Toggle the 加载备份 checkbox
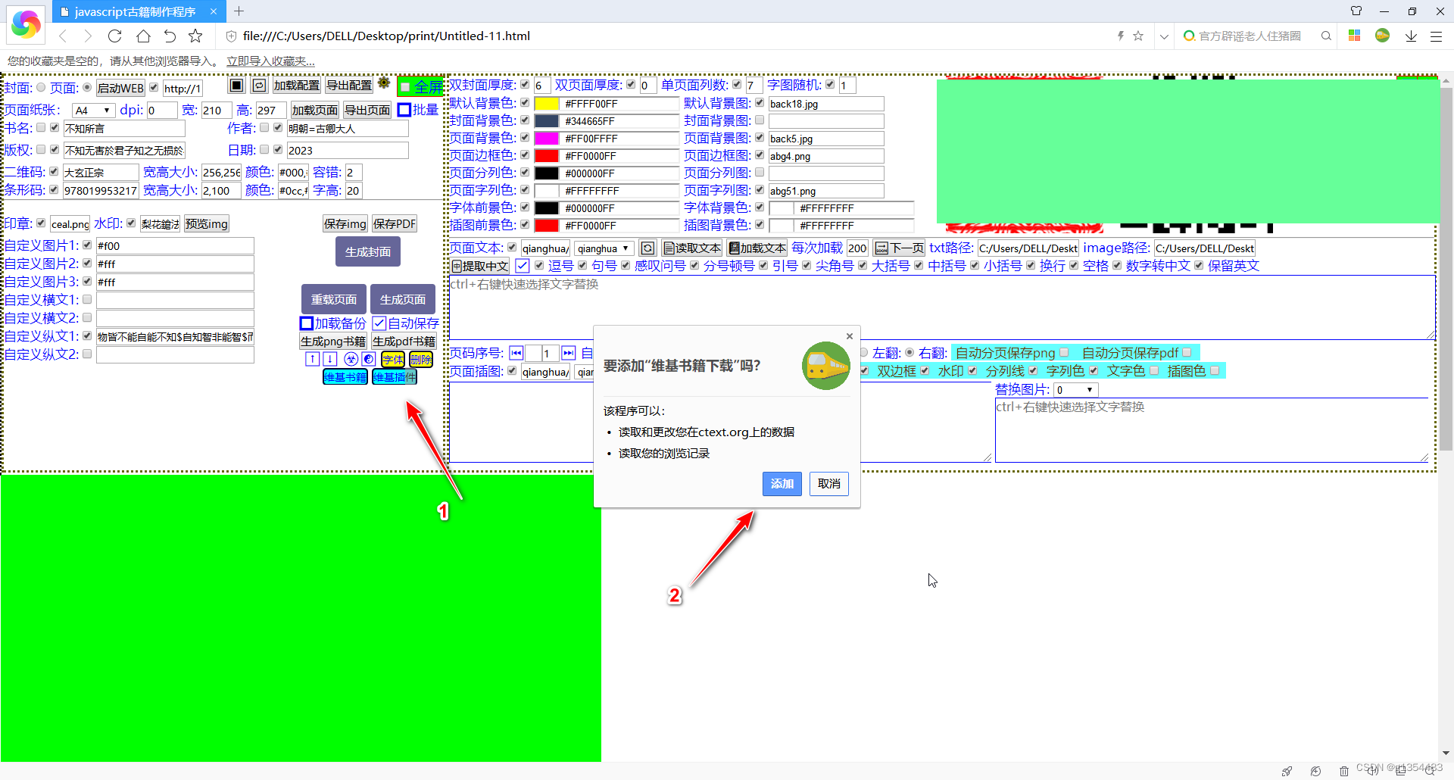Viewport: 1454px width, 780px height. pyautogui.click(x=306, y=323)
